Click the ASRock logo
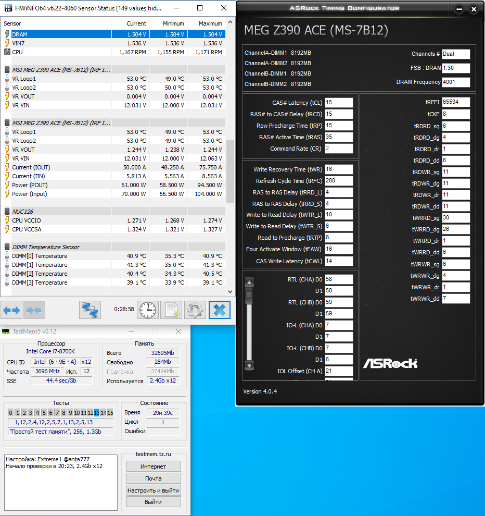 pyautogui.click(x=390, y=363)
